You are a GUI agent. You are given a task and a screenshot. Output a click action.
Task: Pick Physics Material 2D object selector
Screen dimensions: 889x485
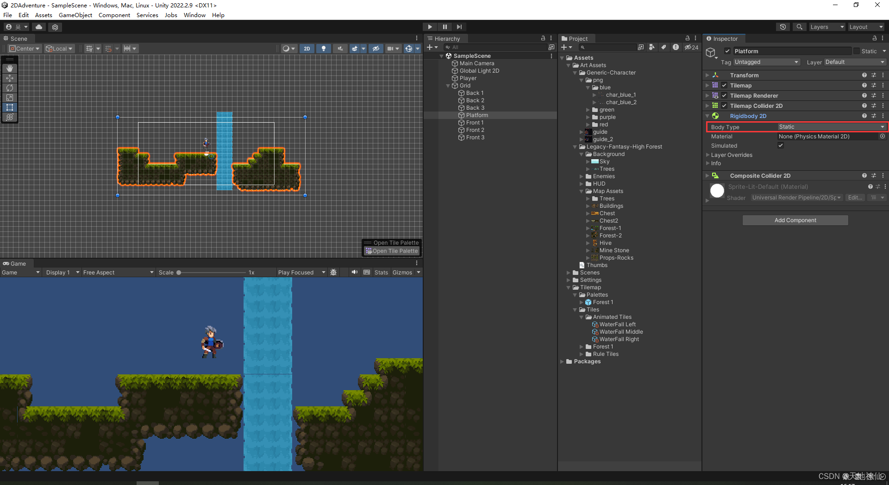[x=883, y=137]
